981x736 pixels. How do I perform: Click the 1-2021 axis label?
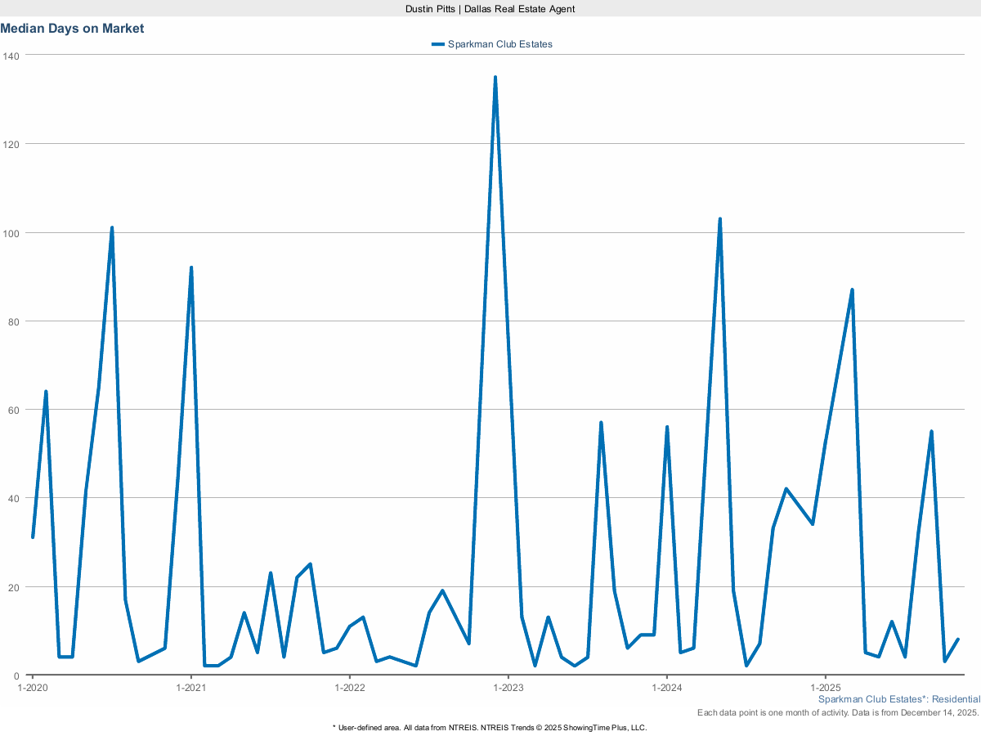190,688
